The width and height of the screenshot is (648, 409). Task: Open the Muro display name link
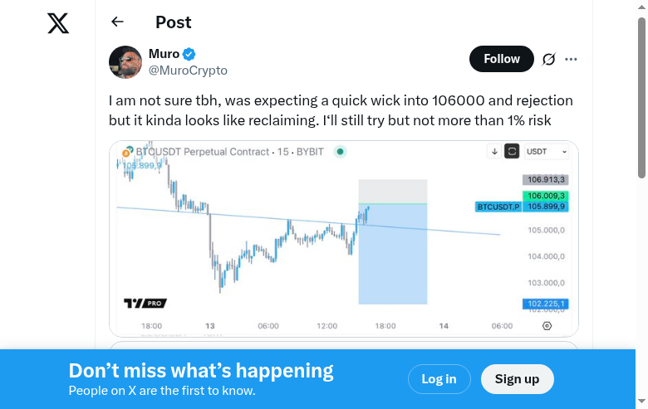point(164,54)
